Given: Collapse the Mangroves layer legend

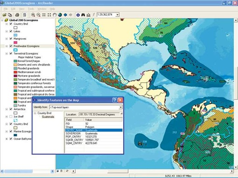Looking at the screenshot, I should (7, 39).
